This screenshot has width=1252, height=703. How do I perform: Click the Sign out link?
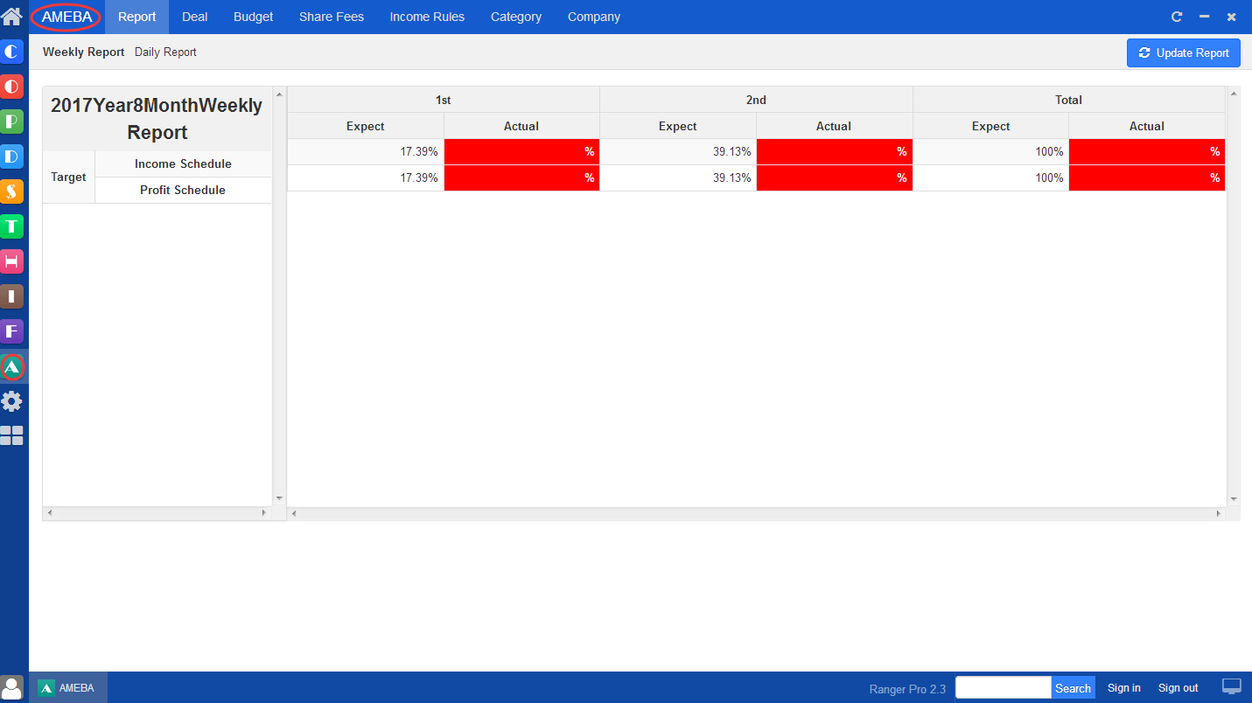coord(1178,688)
